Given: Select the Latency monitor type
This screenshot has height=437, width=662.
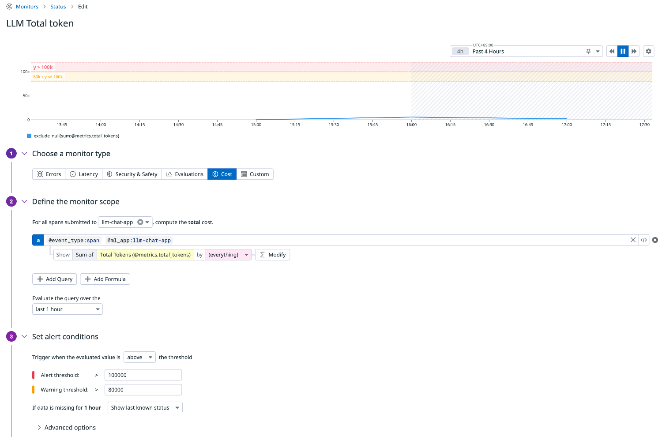Looking at the screenshot, I should [84, 174].
